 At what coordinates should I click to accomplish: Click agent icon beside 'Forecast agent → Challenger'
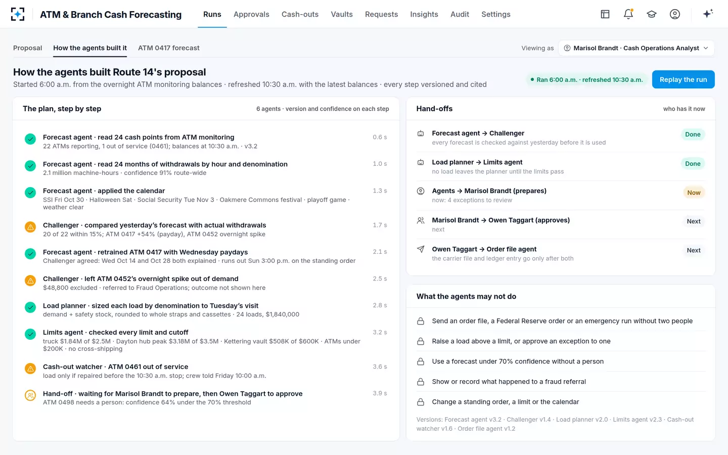pos(421,133)
